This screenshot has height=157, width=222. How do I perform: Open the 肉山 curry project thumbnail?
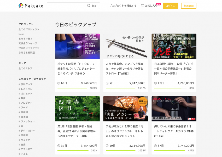tap(125, 109)
